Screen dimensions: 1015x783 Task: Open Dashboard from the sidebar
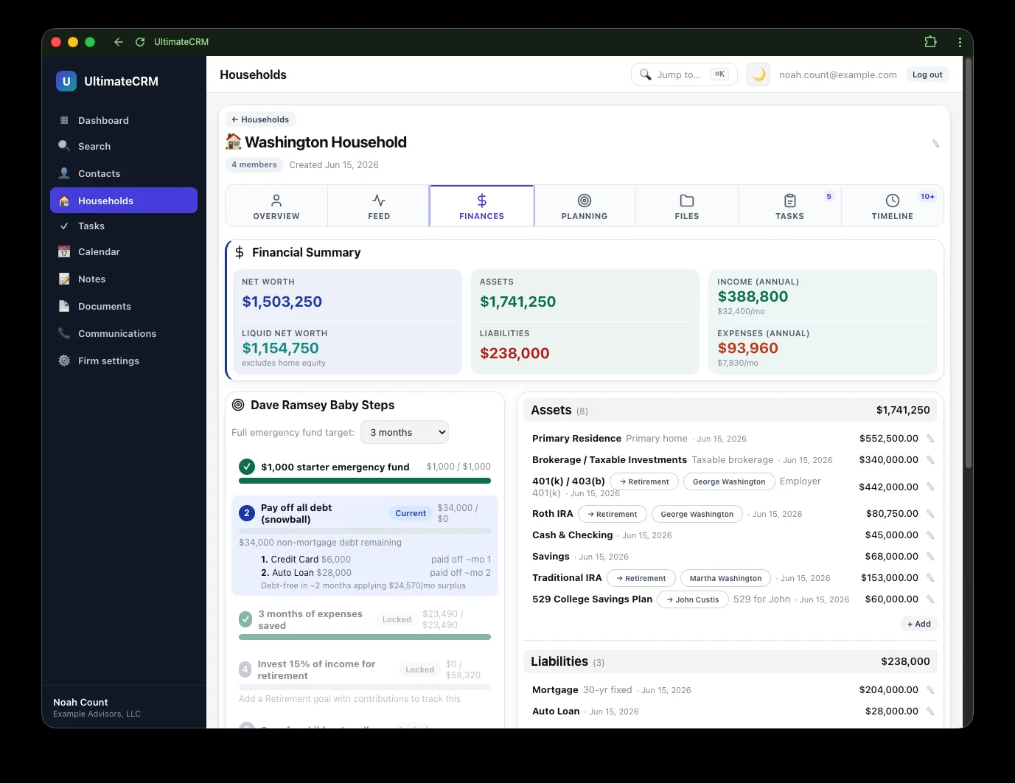pos(124,120)
